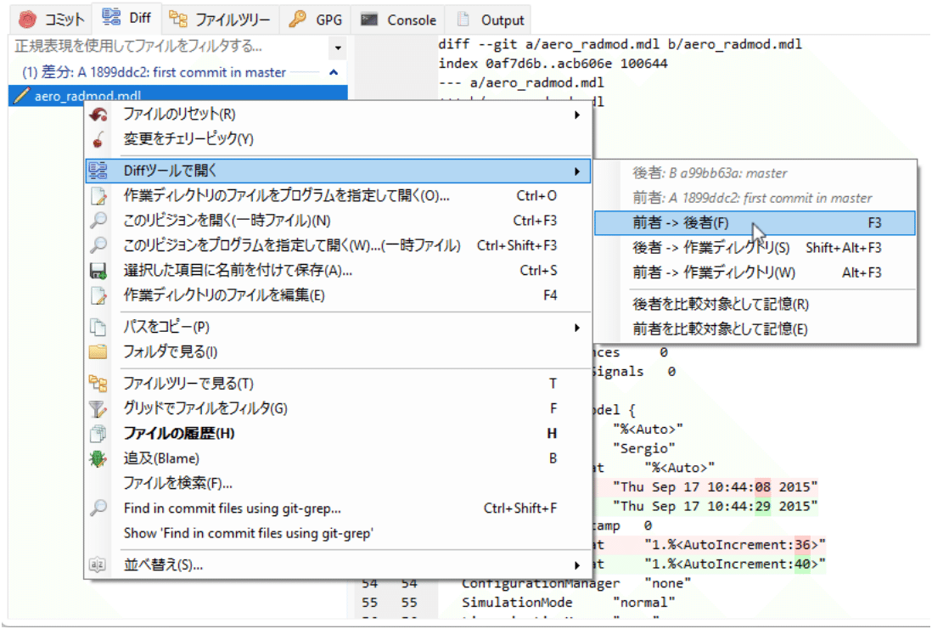Click the Diffツールで開く icon
The height and width of the screenshot is (629, 932).
(98, 171)
